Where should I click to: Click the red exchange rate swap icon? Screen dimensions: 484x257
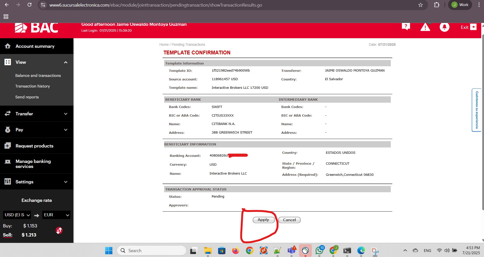point(59,230)
